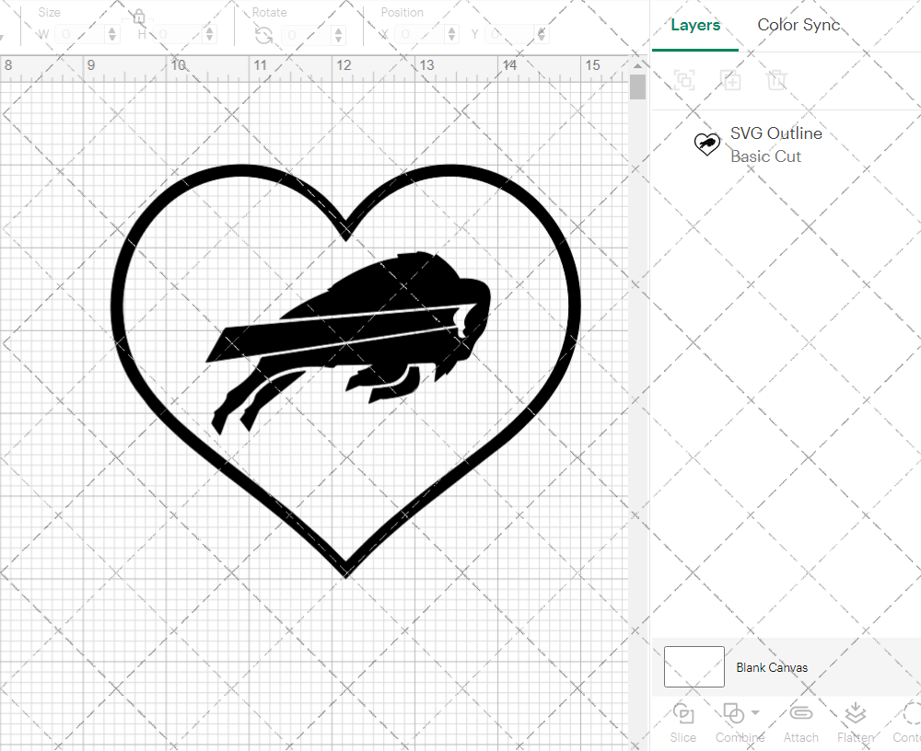
Task: Click the Flatten icon
Action: coord(855,713)
